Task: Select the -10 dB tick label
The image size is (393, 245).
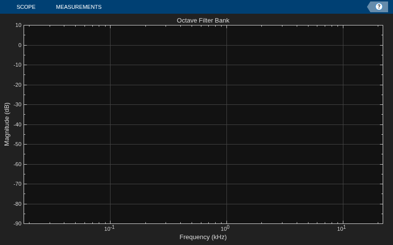Action: (x=18, y=65)
